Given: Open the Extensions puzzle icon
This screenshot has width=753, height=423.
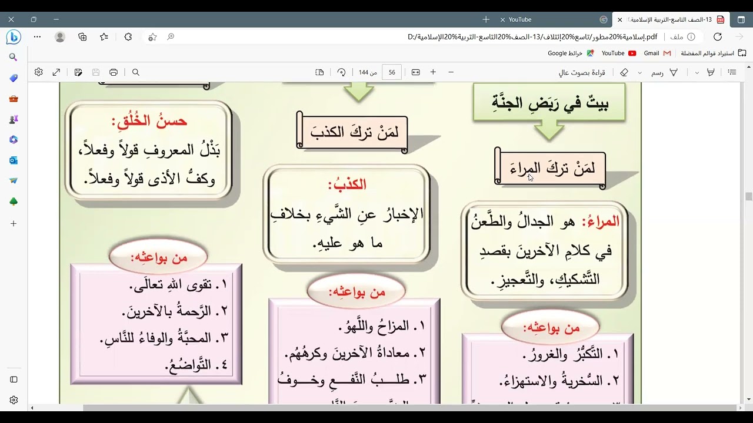Looking at the screenshot, I should (128, 37).
